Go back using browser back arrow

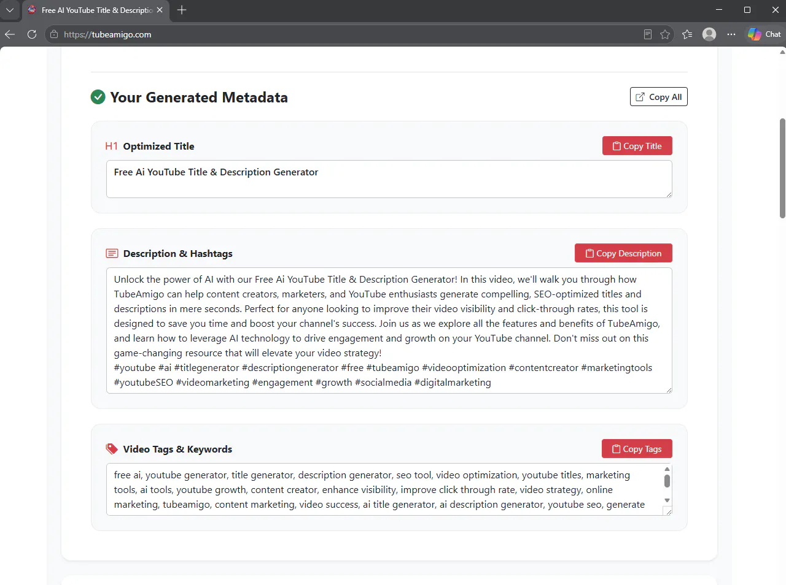(10, 34)
